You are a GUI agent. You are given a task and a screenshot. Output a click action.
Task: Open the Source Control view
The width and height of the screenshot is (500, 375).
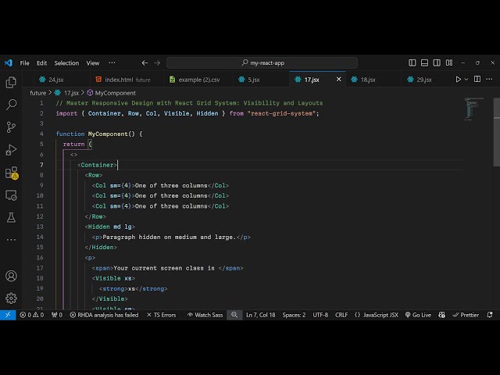[x=11, y=127]
